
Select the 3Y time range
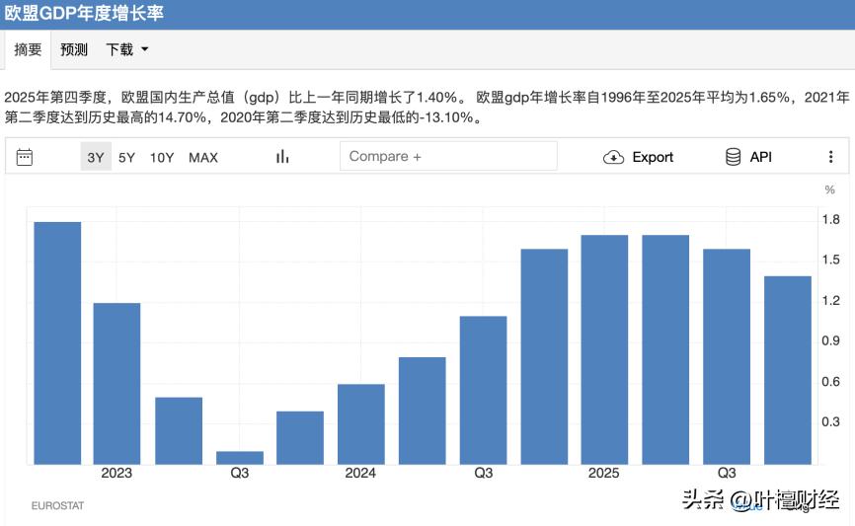click(96, 157)
